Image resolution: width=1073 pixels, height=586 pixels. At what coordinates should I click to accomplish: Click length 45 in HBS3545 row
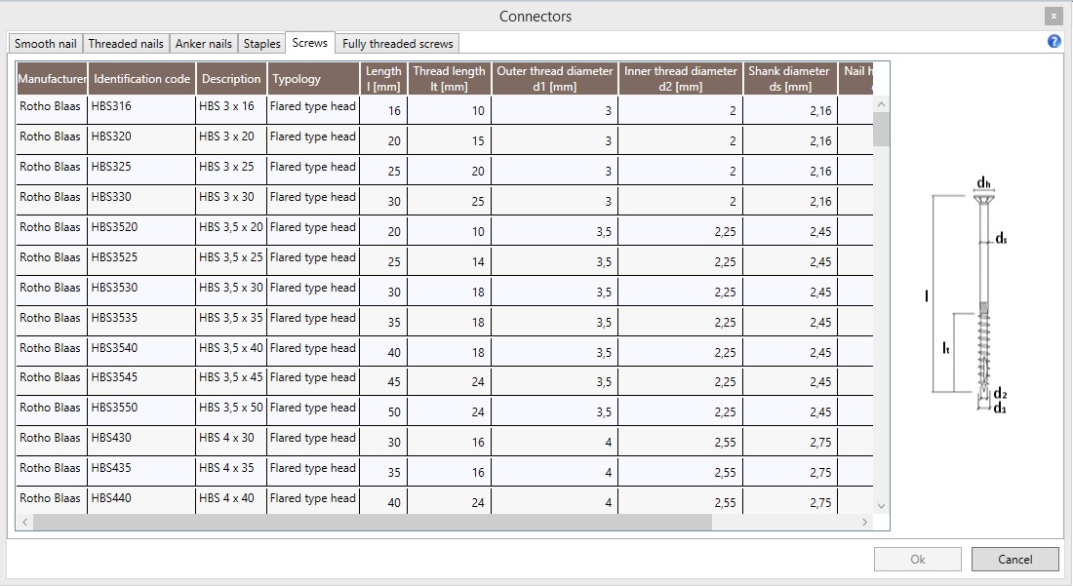[x=383, y=380]
